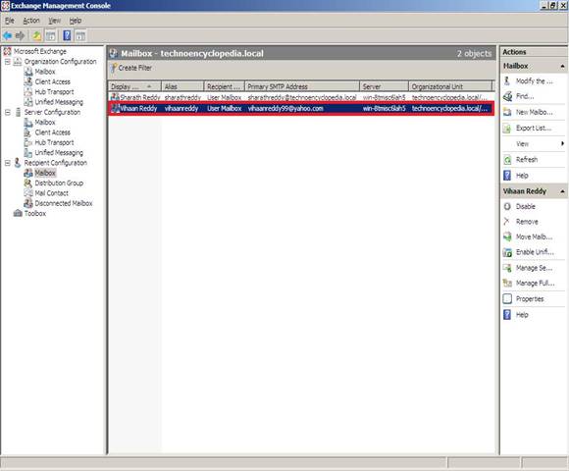The image size is (569, 471).
Task: Sort by the Primary SMTP Address column header
Action: [302, 86]
